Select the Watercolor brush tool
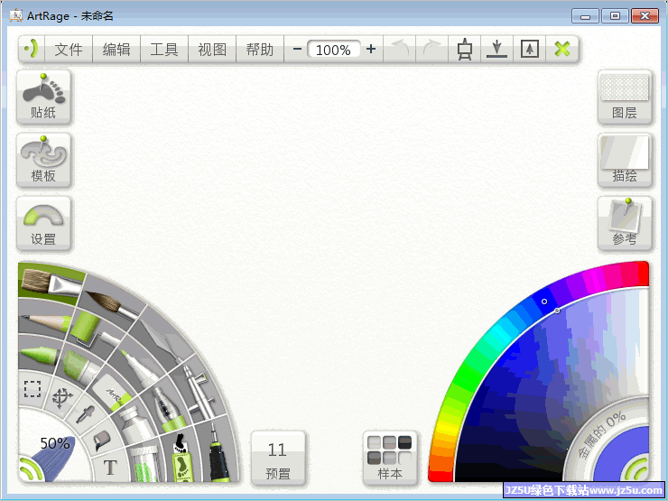 (112, 303)
